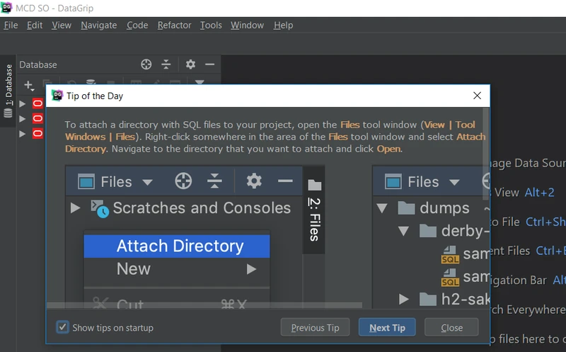Expand the second data source tree node
The width and height of the screenshot is (566, 352).
click(23, 118)
